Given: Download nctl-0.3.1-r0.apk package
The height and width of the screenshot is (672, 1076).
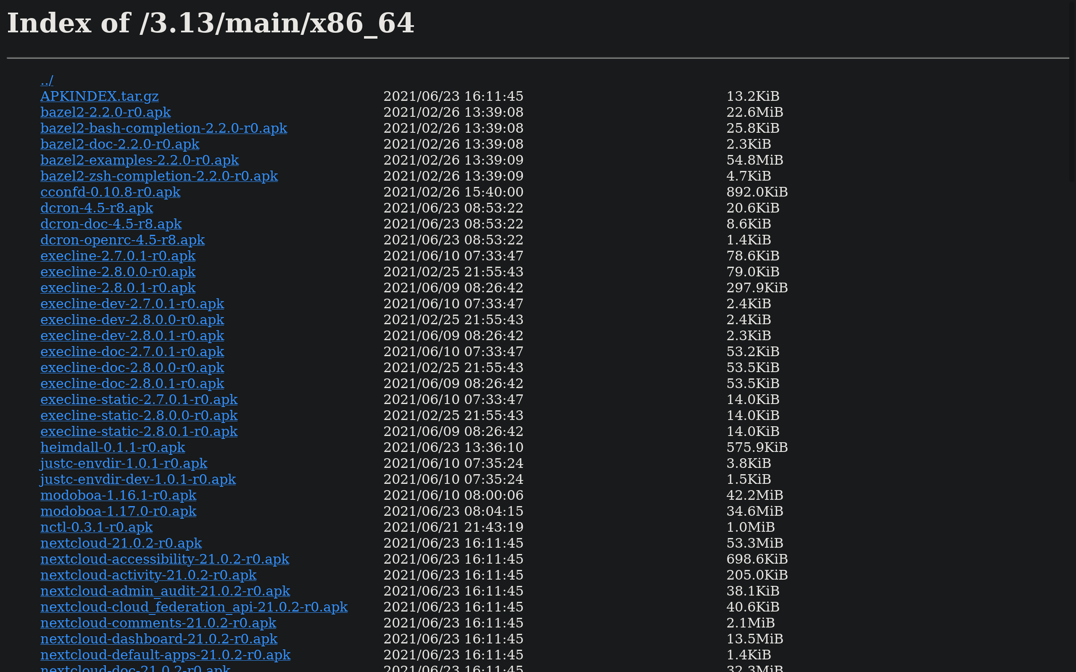Looking at the screenshot, I should 97,527.
